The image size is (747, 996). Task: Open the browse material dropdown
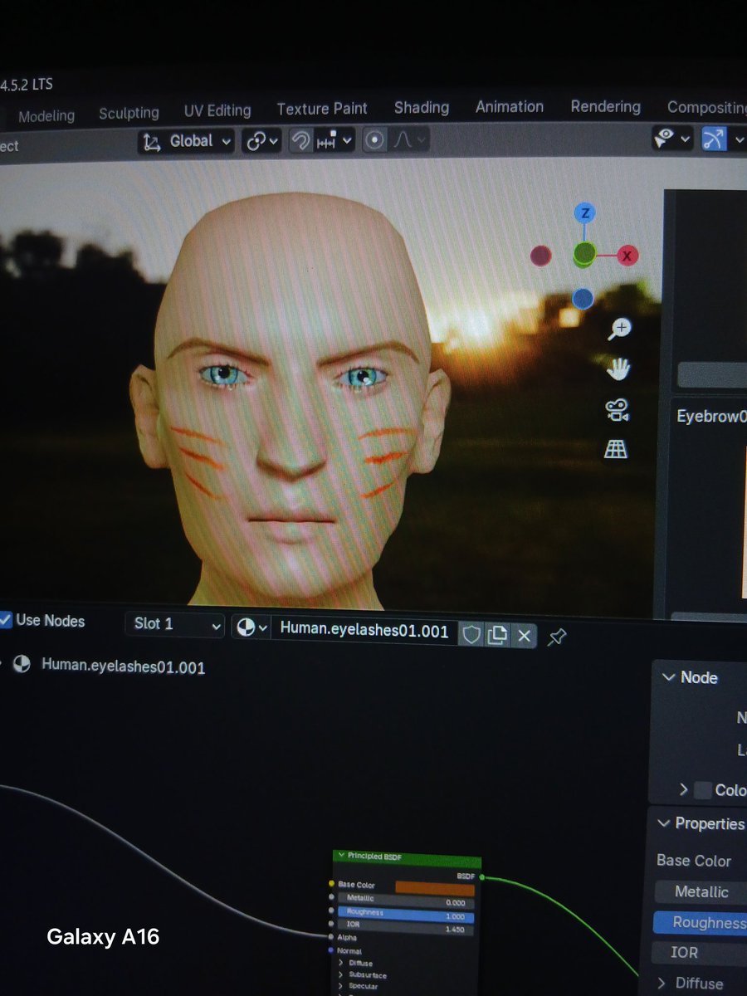click(x=251, y=627)
